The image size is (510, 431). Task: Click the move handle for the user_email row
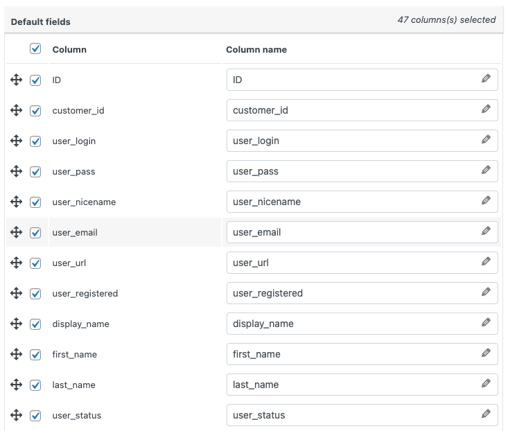click(x=16, y=232)
